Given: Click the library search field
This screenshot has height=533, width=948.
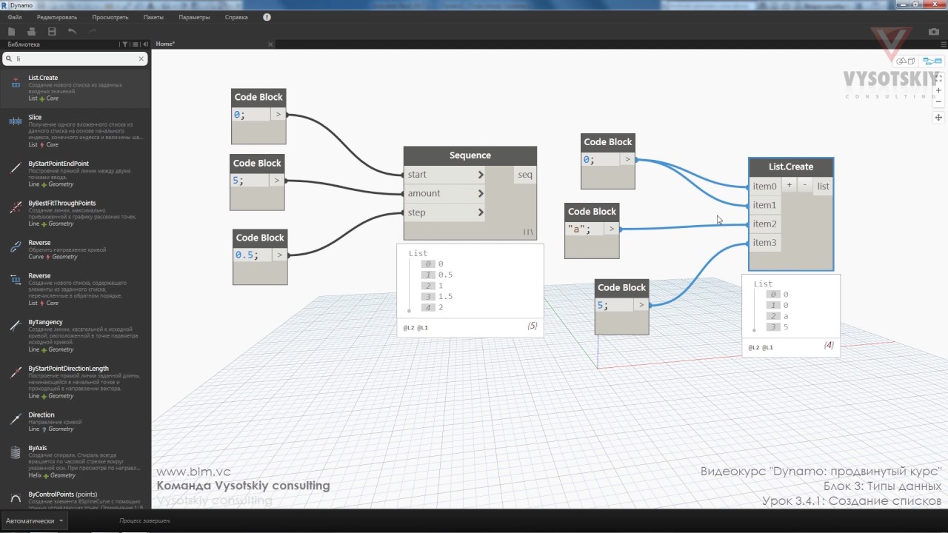Looking at the screenshot, I should click(x=74, y=58).
